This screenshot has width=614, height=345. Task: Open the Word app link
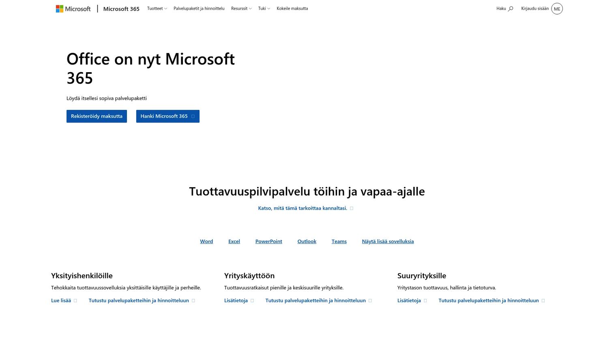tap(206, 241)
